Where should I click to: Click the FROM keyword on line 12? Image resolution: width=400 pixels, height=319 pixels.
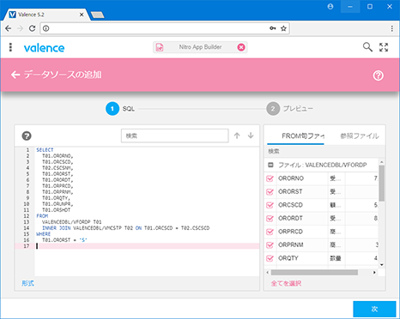[x=42, y=216]
